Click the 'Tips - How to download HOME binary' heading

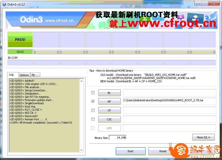click(111, 71)
